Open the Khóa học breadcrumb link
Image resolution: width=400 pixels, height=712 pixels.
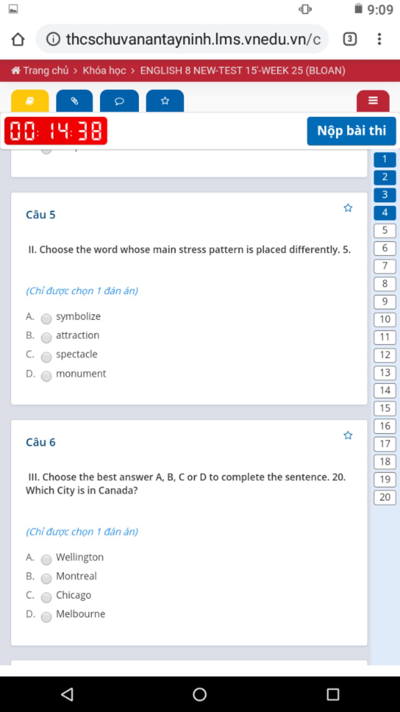tap(104, 70)
